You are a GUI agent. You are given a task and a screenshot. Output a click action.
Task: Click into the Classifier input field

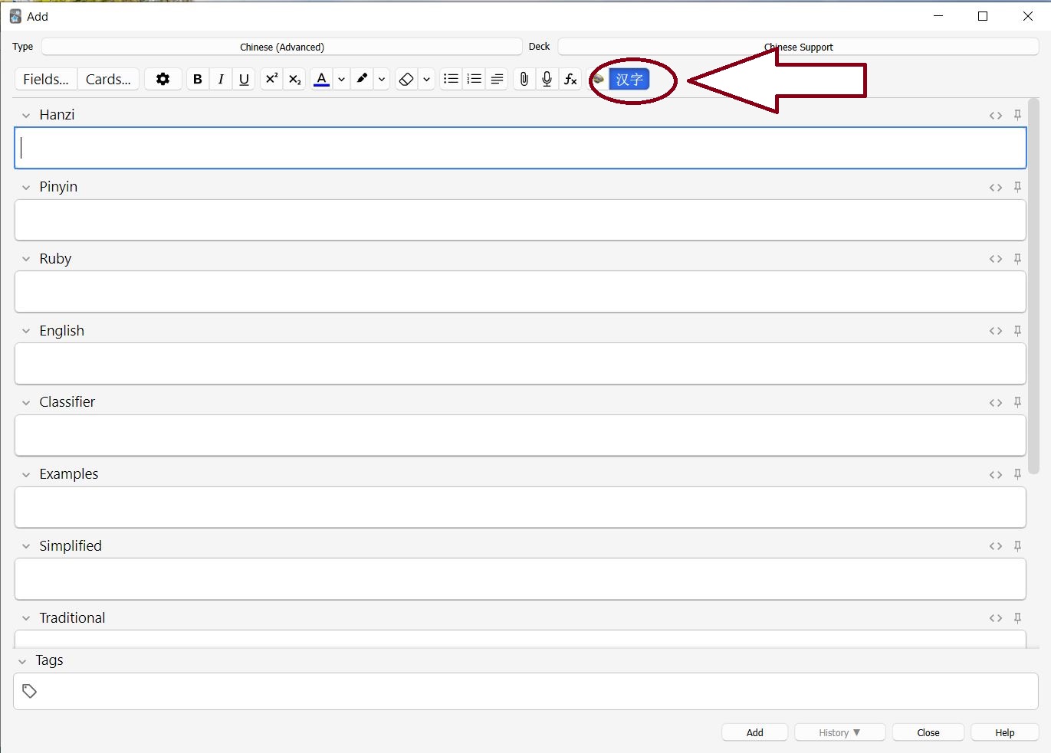click(x=521, y=435)
